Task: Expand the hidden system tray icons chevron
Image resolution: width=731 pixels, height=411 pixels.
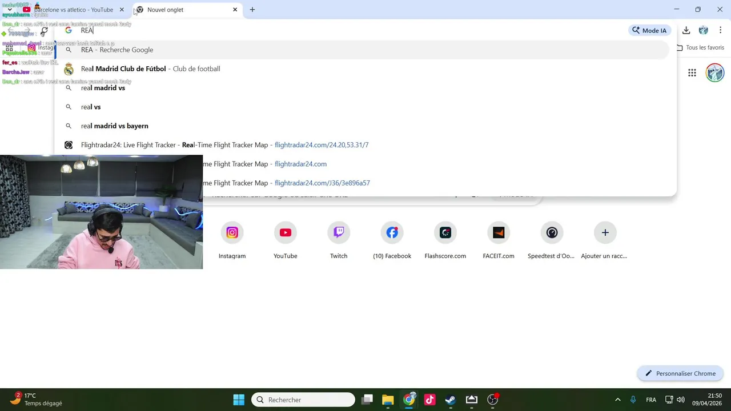Action: 617,400
